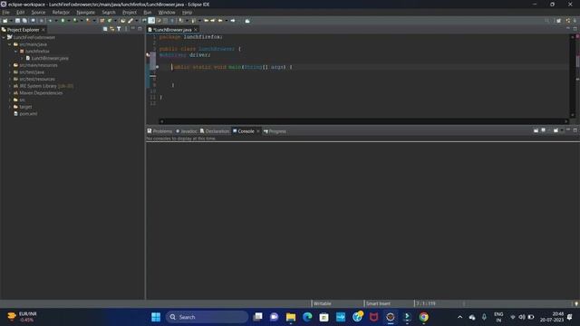Click the Forward navigation arrow in toolbar

tap(233, 21)
